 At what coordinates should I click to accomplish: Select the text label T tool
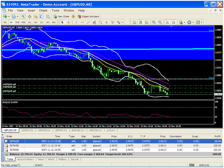click(x=113, y=23)
